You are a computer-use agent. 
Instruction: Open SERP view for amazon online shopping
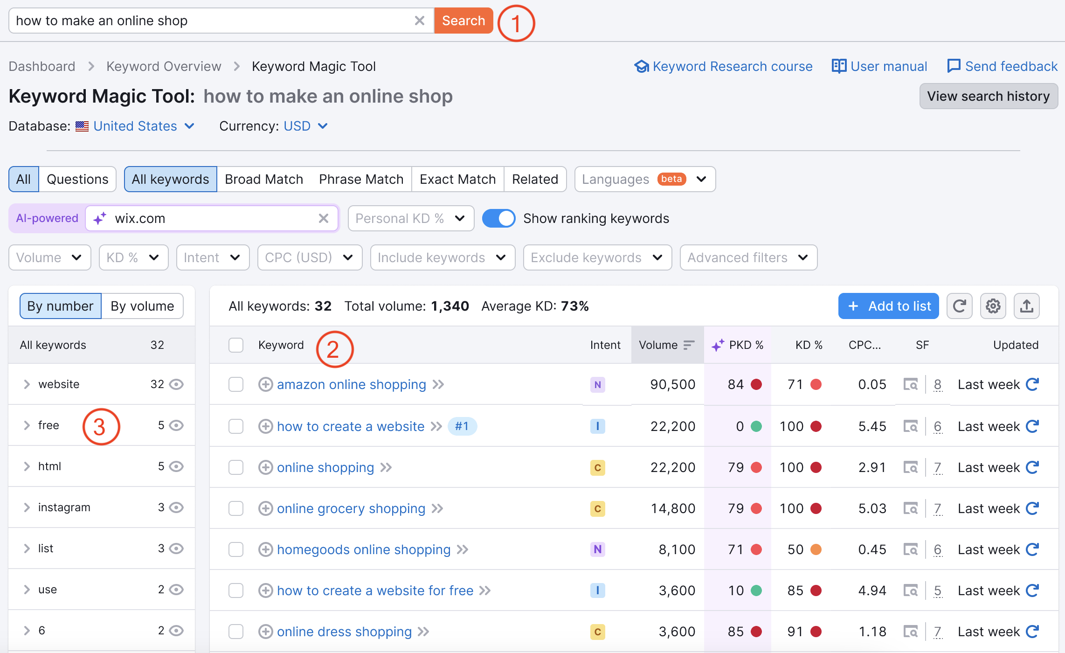click(910, 384)
